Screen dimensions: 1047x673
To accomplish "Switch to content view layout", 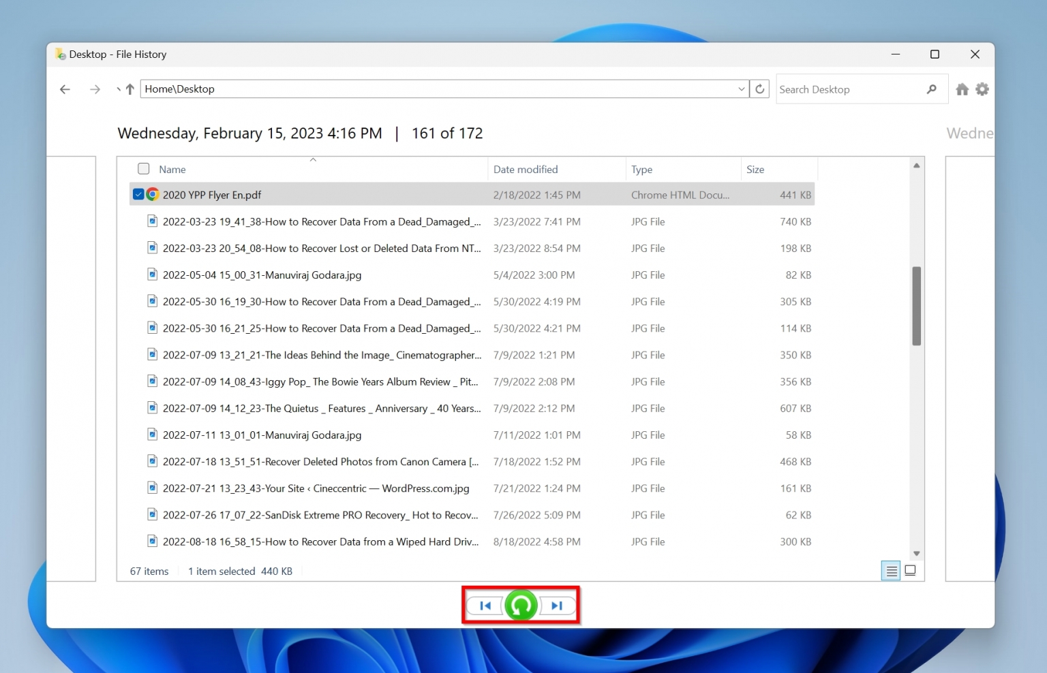I will pos(910,571).
